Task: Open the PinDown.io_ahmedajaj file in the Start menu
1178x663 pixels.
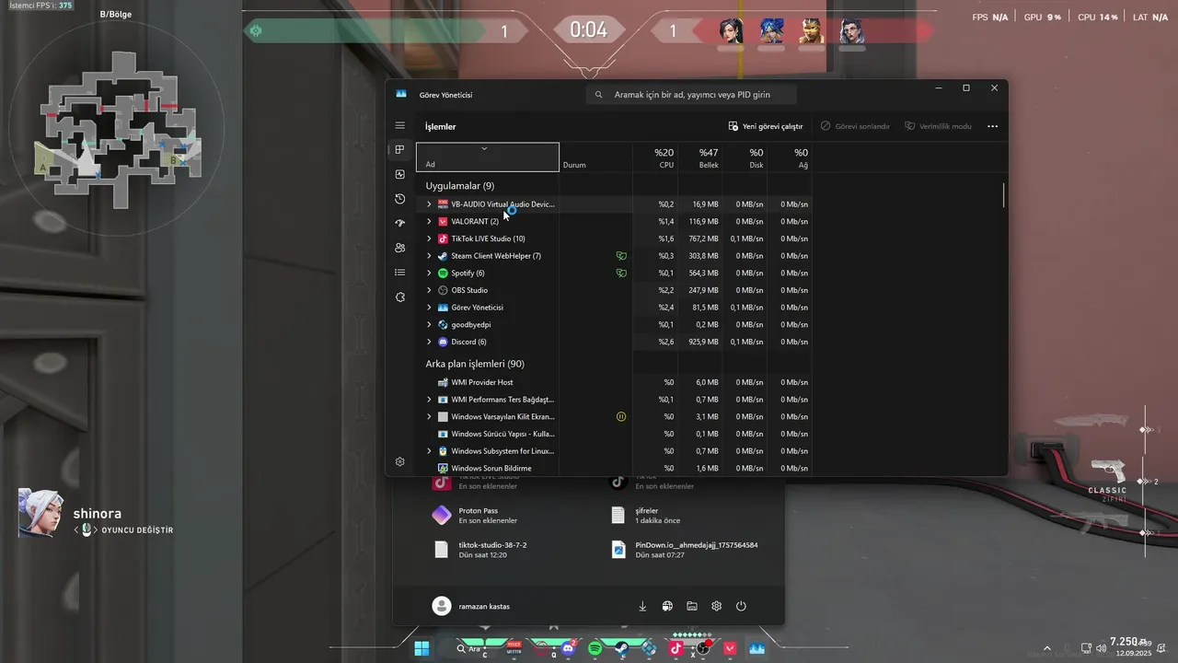Action: (x=685, y=550)
